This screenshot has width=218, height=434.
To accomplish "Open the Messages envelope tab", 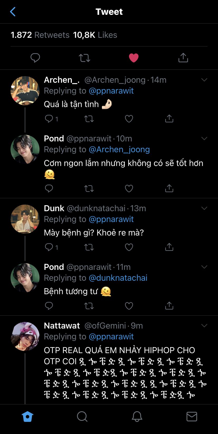I will [192, 417].
